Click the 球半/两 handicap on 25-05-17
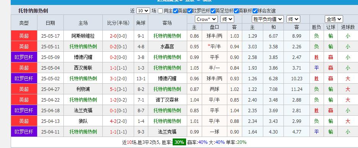The width and height of the screenshot is (358, 148). click(x=214, y=36)
